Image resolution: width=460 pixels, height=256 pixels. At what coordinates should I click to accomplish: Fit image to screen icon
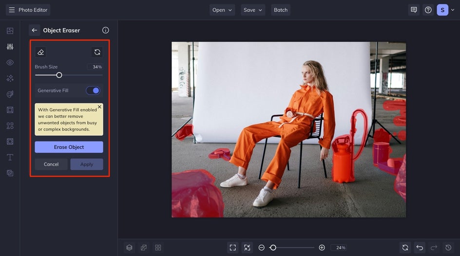coord(232,248)
